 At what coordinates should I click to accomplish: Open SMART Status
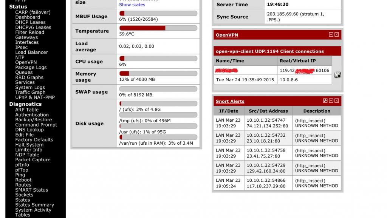tap(32, 190)
